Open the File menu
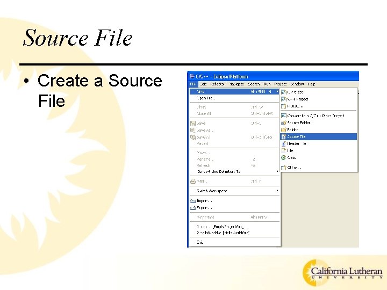387x290 pixels. click(x=193, y=84)
